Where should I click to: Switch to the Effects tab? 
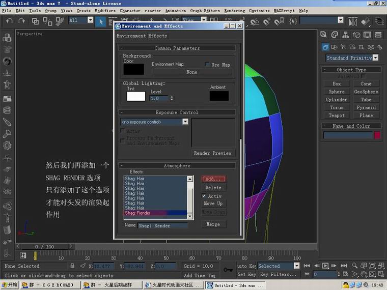click(x=157, y=36)
